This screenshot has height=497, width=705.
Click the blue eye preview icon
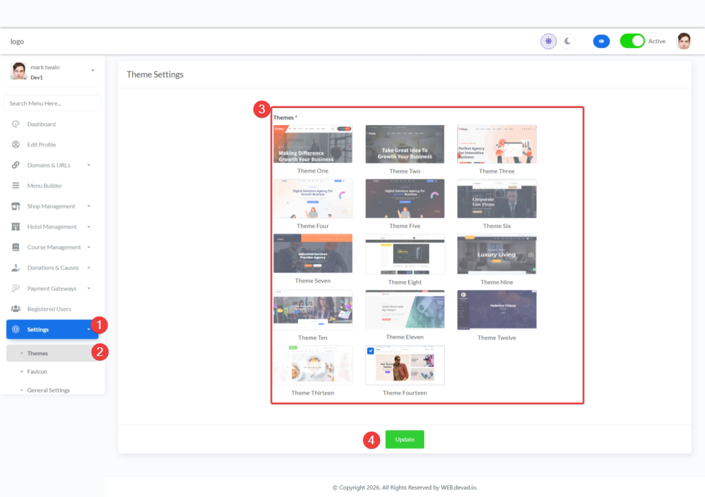[601, 41]
